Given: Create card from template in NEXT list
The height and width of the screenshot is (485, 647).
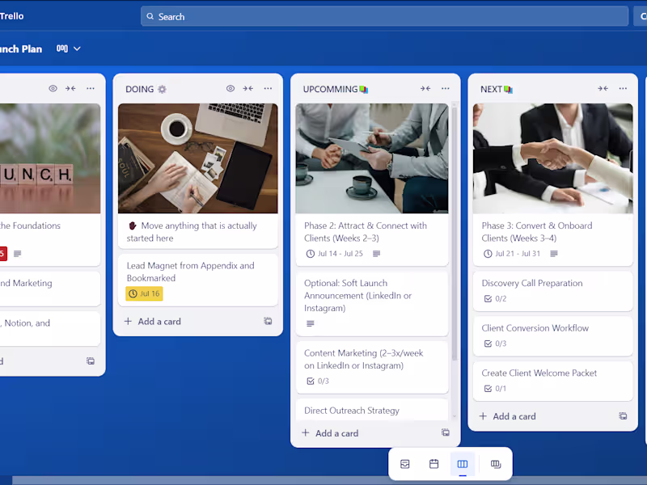Looking at the screenshot, I should pos(623,415).
